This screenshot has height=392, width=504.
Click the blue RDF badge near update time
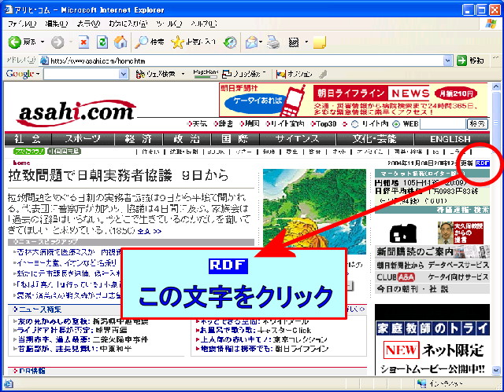(483, 163)
